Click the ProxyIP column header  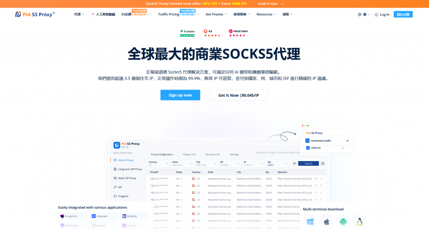tap(154, 172)
